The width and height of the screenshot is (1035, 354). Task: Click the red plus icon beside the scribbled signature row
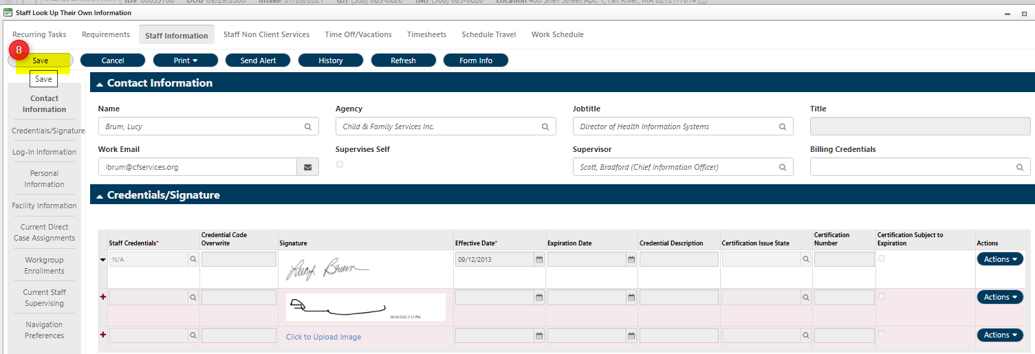104,296
